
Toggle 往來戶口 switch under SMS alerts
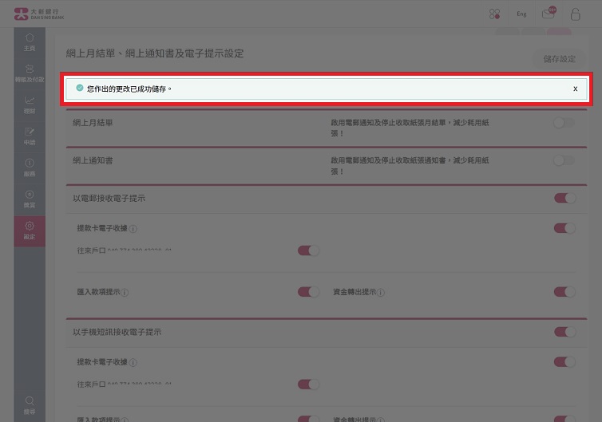pyautogui.click(x=308, y=385)
